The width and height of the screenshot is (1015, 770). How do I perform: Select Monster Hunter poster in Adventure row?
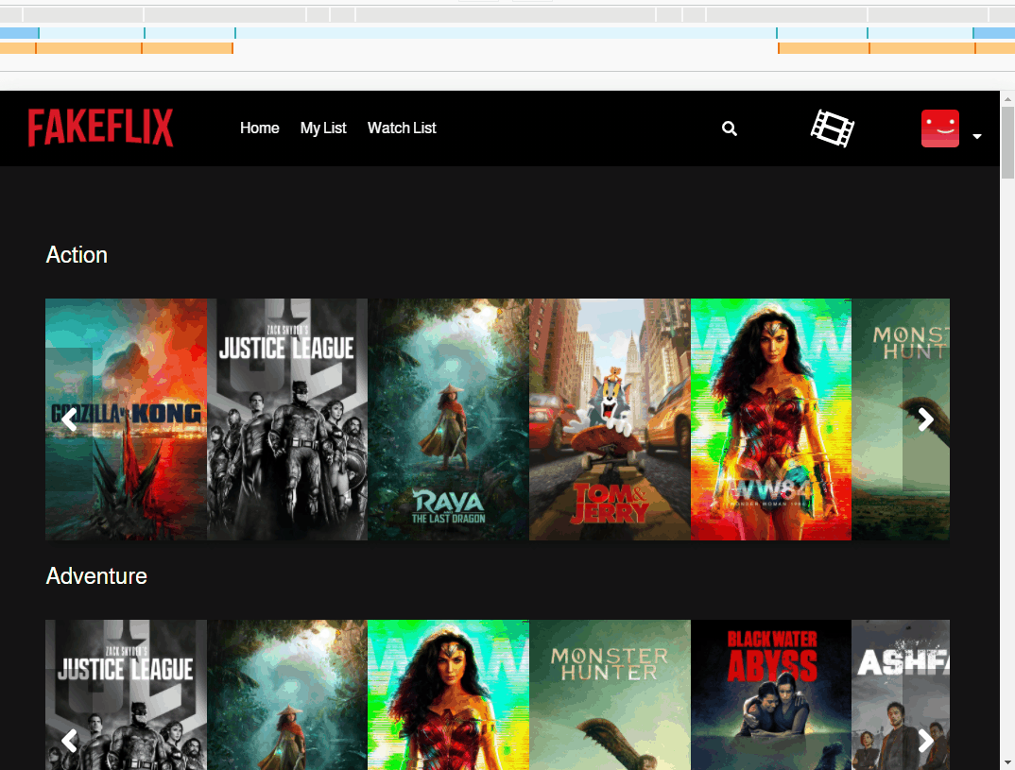tap(610, 695)
